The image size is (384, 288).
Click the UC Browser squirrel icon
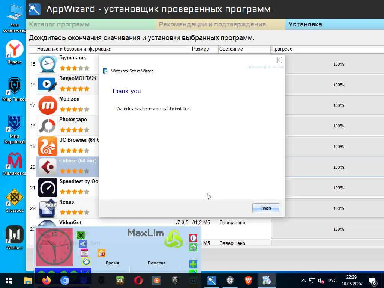click(x=48, y=147)
